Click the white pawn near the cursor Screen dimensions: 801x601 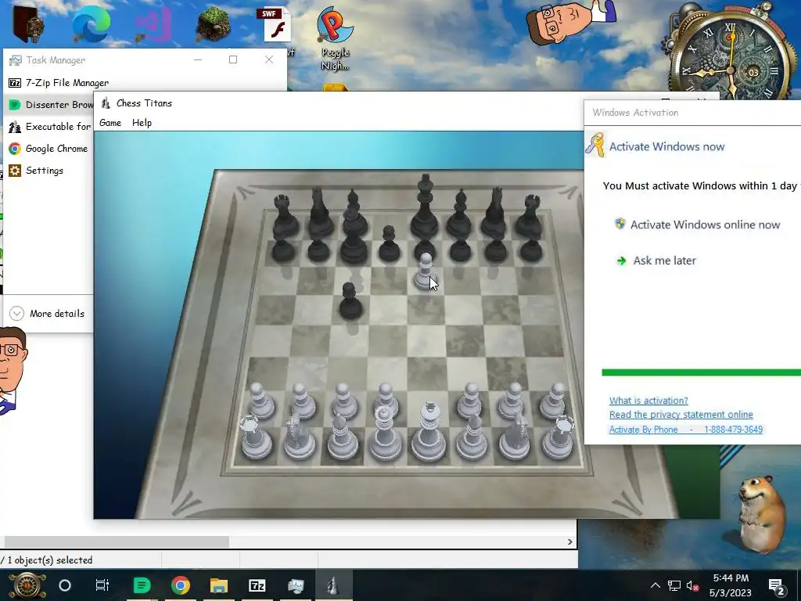click(424, 271)
